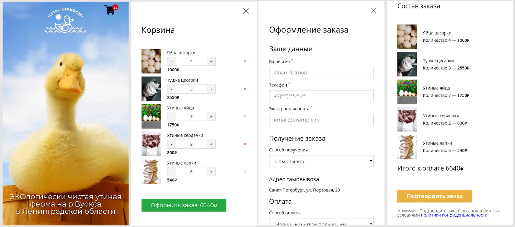This screenshot has height=227, width=515.
Task: Click the ЭКОлогически чистая утиная ферма headline
Action: 65,204
